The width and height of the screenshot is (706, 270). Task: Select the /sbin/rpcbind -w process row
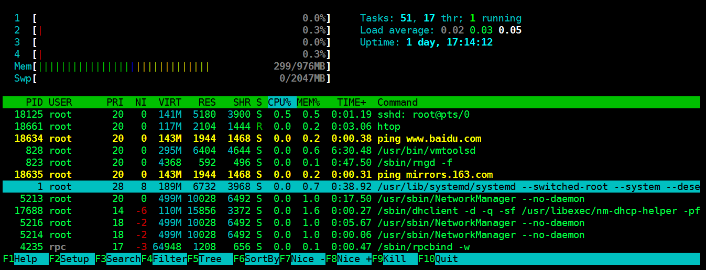pos(351,247)
